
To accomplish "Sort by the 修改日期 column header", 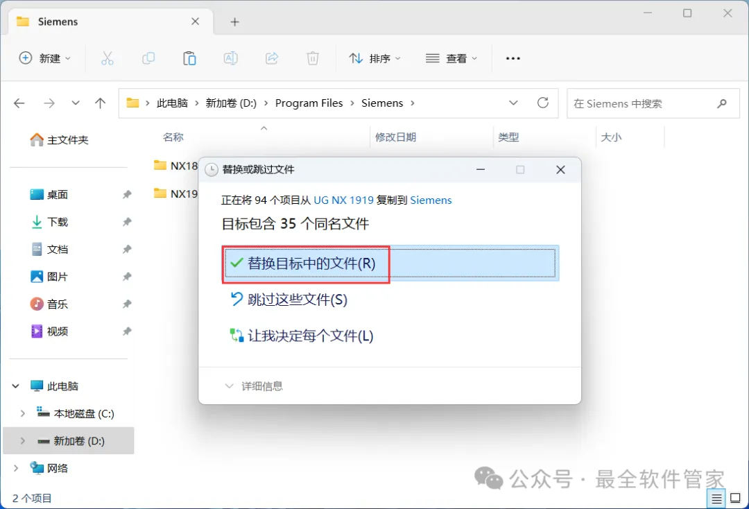I will pos(395,137).
